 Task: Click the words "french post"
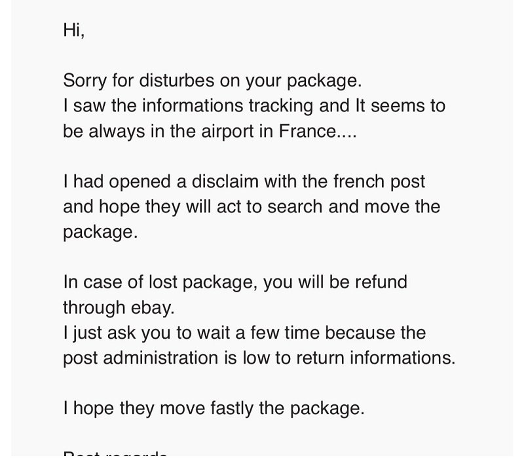(x=379, y=182)
